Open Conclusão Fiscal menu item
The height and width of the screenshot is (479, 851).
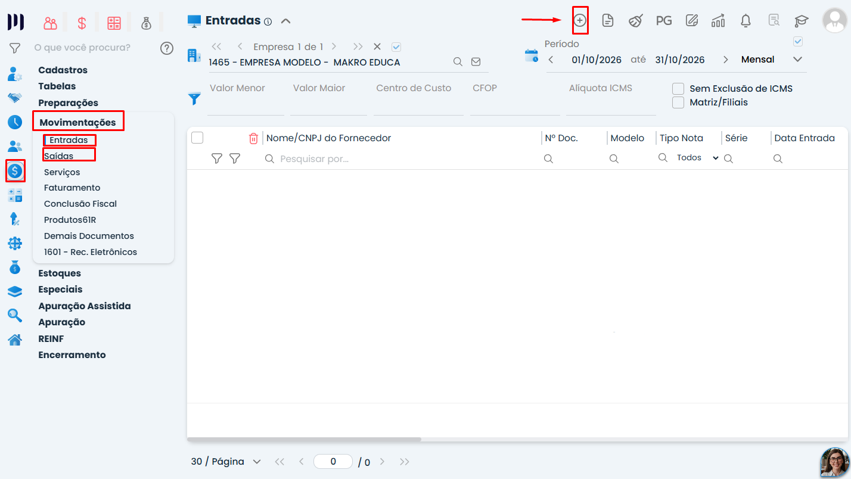pos(80,204)
